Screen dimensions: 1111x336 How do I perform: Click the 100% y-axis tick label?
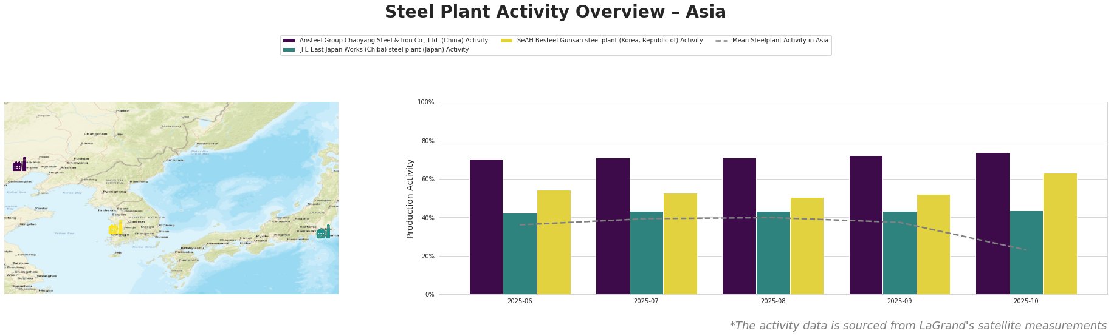click(426, 102)
